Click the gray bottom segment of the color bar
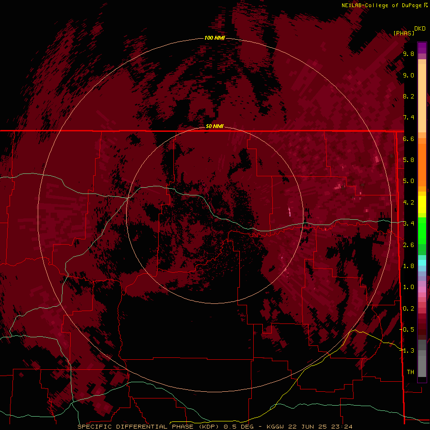This screenshot has height=430, width=430. (x=422, y=365)
